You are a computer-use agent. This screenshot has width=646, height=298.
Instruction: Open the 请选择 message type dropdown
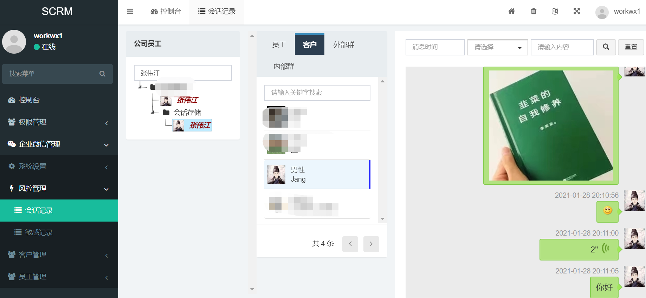[x=498, y=47]
